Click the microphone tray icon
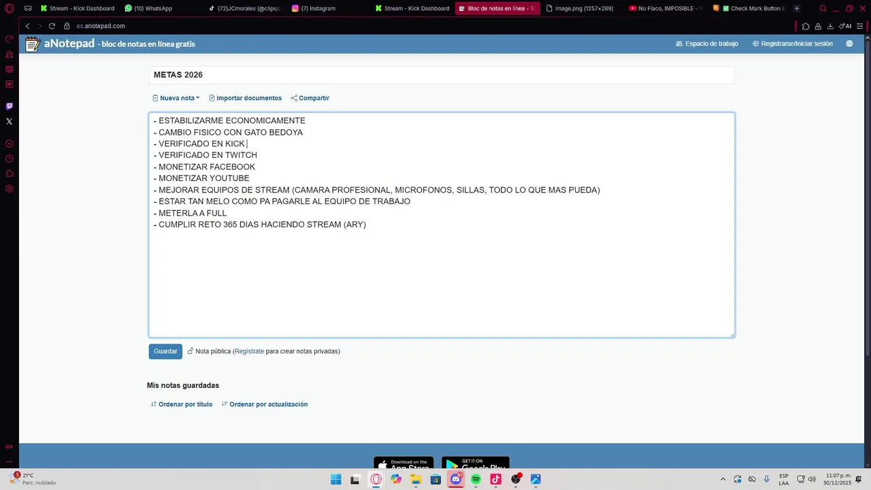Image resolution: width=871 pixels, height=490 pixels. (767, 479)
